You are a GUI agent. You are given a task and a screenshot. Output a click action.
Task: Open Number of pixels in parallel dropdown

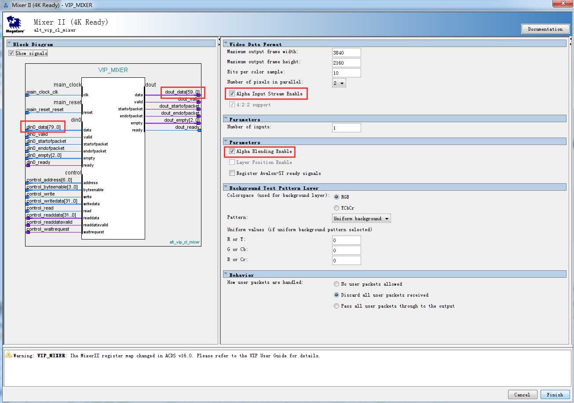click(x=339, y=83)
